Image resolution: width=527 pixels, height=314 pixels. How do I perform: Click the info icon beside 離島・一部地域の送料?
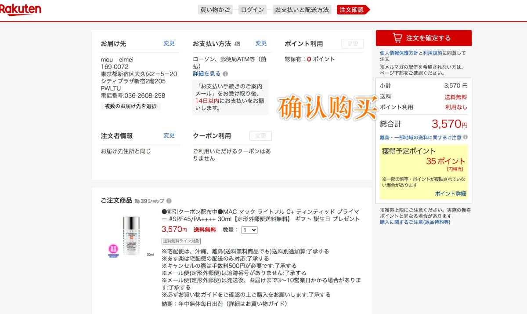(465, 137)
